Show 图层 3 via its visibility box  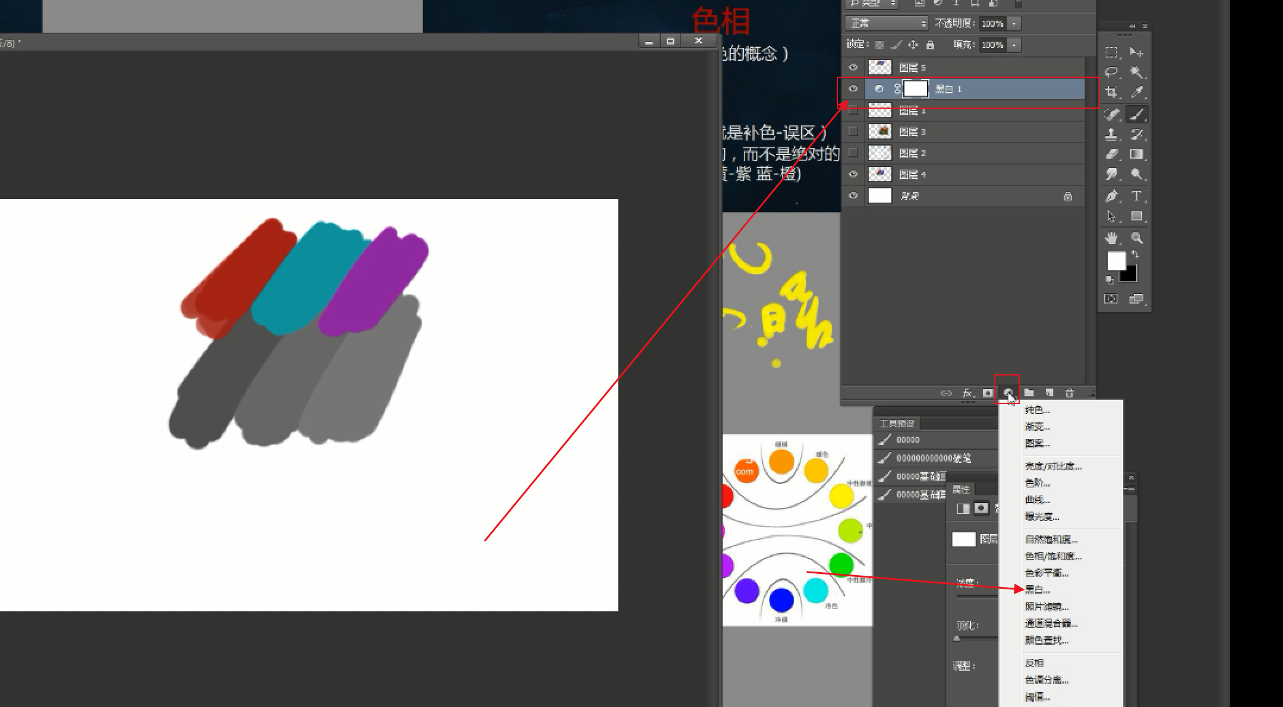853,131
